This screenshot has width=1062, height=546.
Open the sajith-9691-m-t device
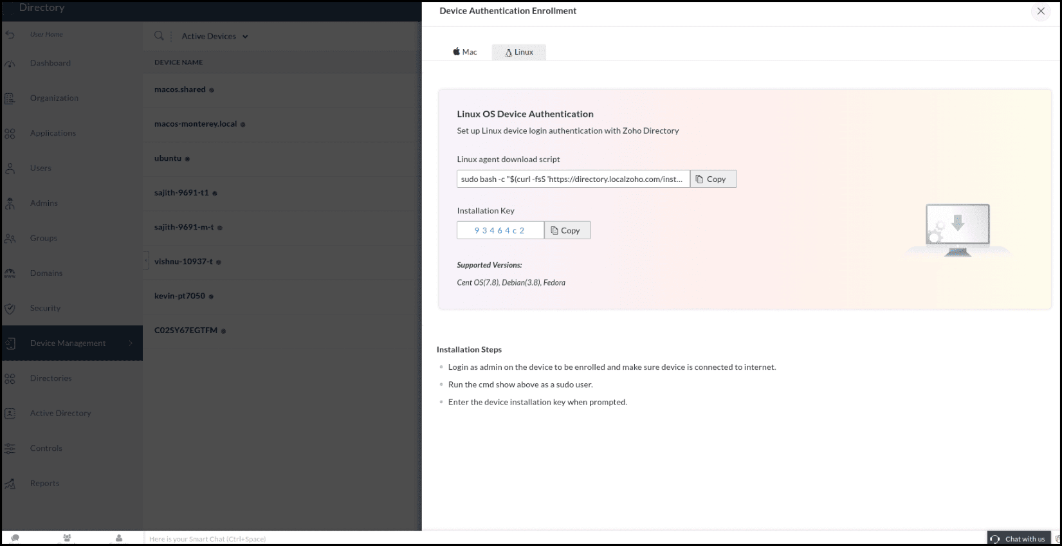184,227
